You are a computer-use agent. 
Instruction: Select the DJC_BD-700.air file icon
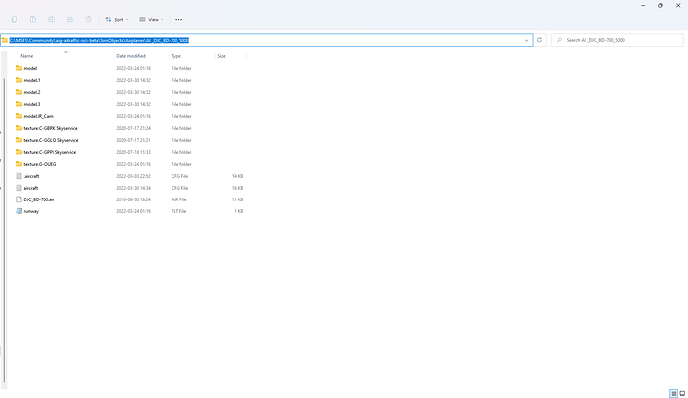point(19,199)
